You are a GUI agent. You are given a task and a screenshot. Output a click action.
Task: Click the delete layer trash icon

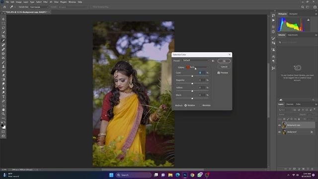click(x=313, y=169)
